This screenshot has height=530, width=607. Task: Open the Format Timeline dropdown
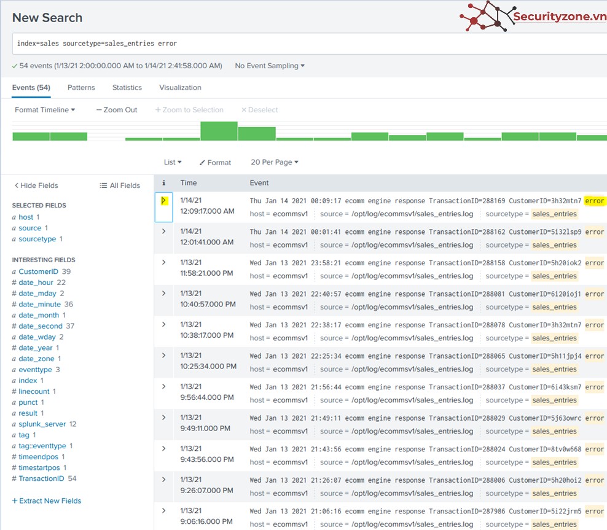coord(45,110)
